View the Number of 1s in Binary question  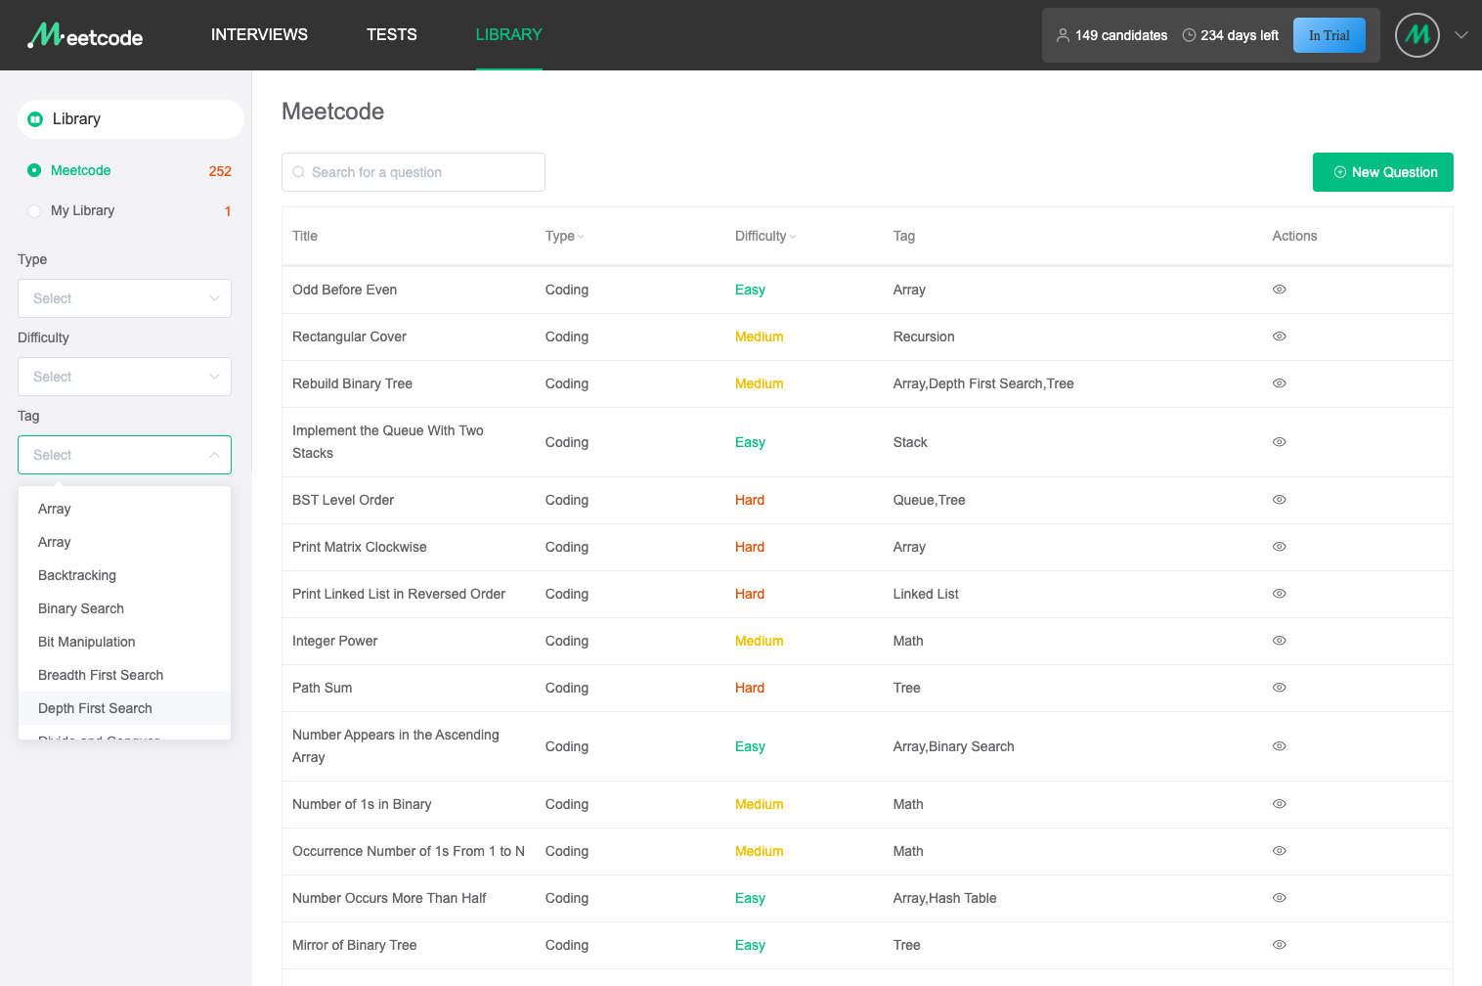1279,804
